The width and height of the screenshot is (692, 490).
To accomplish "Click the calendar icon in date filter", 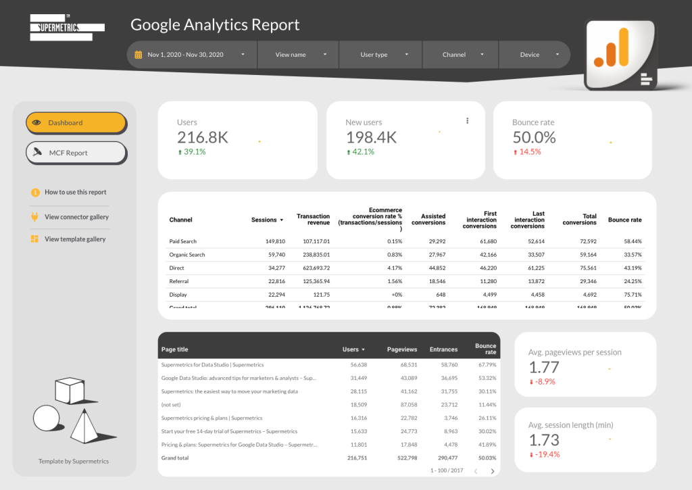I will click(138, 55).
